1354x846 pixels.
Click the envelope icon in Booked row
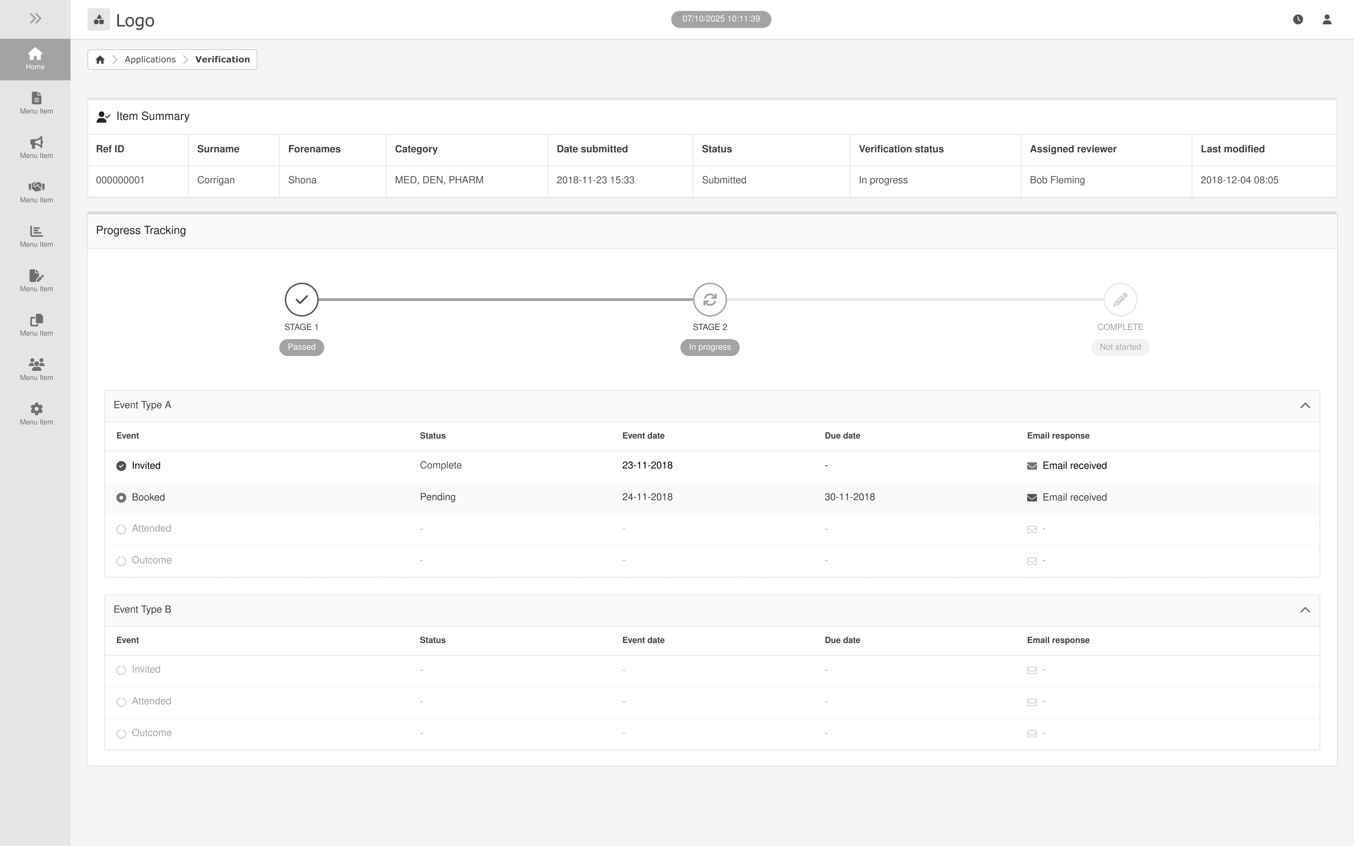coord(1032,498)
